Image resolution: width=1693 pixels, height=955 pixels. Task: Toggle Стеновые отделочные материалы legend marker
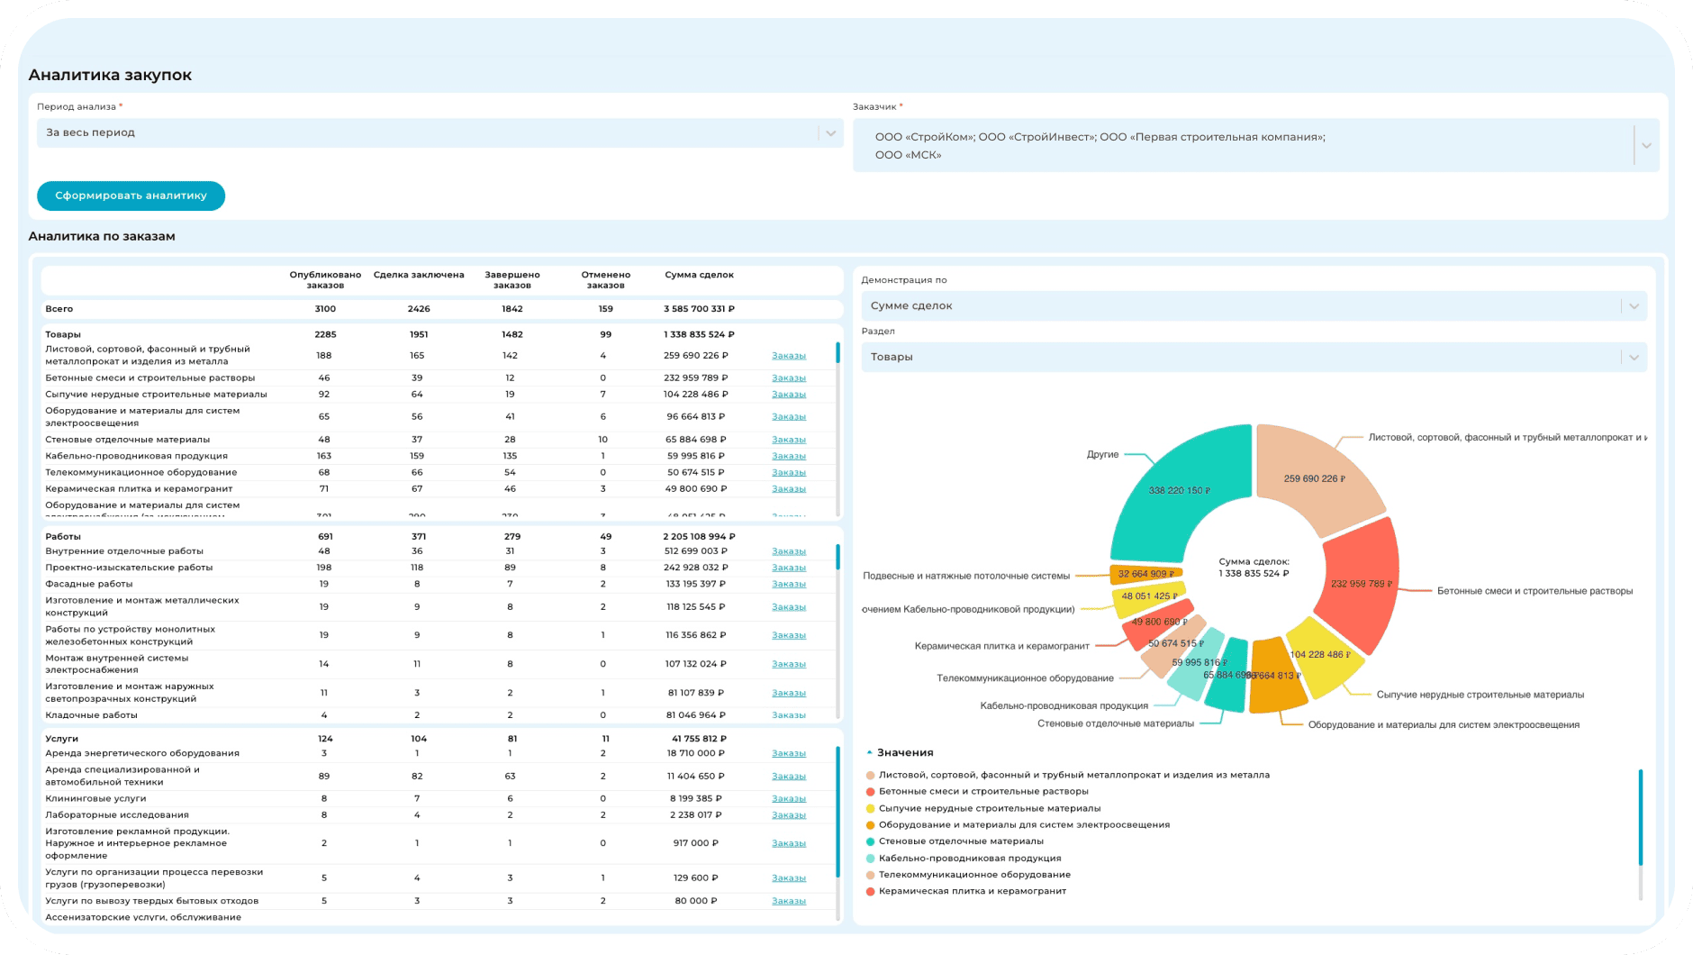point(870,841)
